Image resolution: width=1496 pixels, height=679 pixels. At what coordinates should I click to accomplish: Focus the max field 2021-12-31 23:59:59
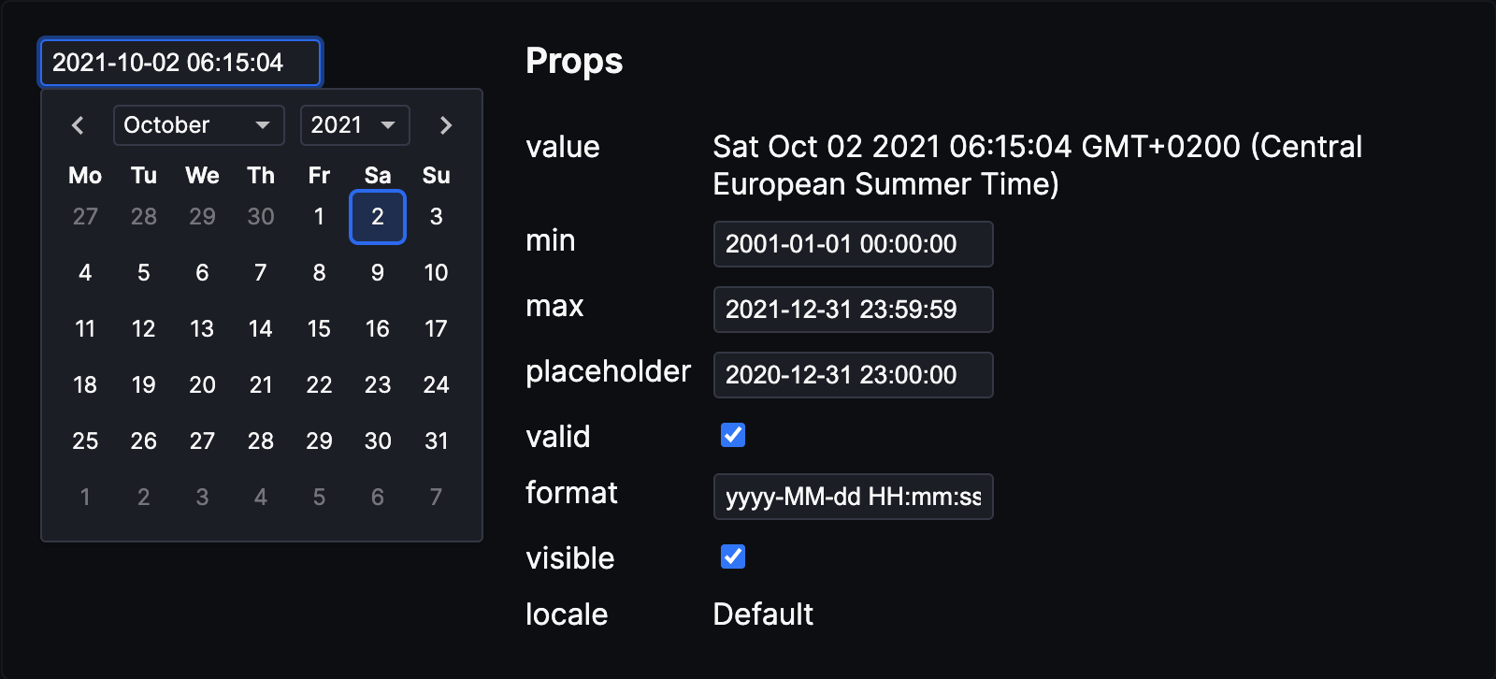(853, 310)
